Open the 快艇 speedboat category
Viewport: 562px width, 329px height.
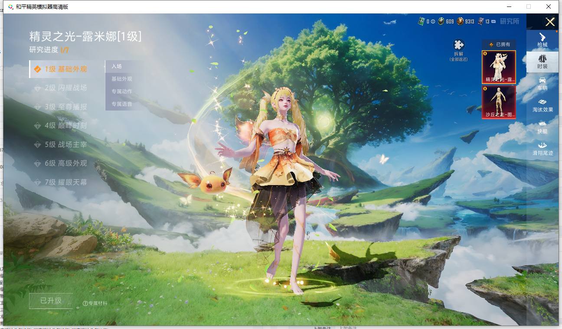[x=542, y=127]
